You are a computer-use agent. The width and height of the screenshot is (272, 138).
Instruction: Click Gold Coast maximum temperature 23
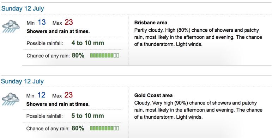point(68,95)
